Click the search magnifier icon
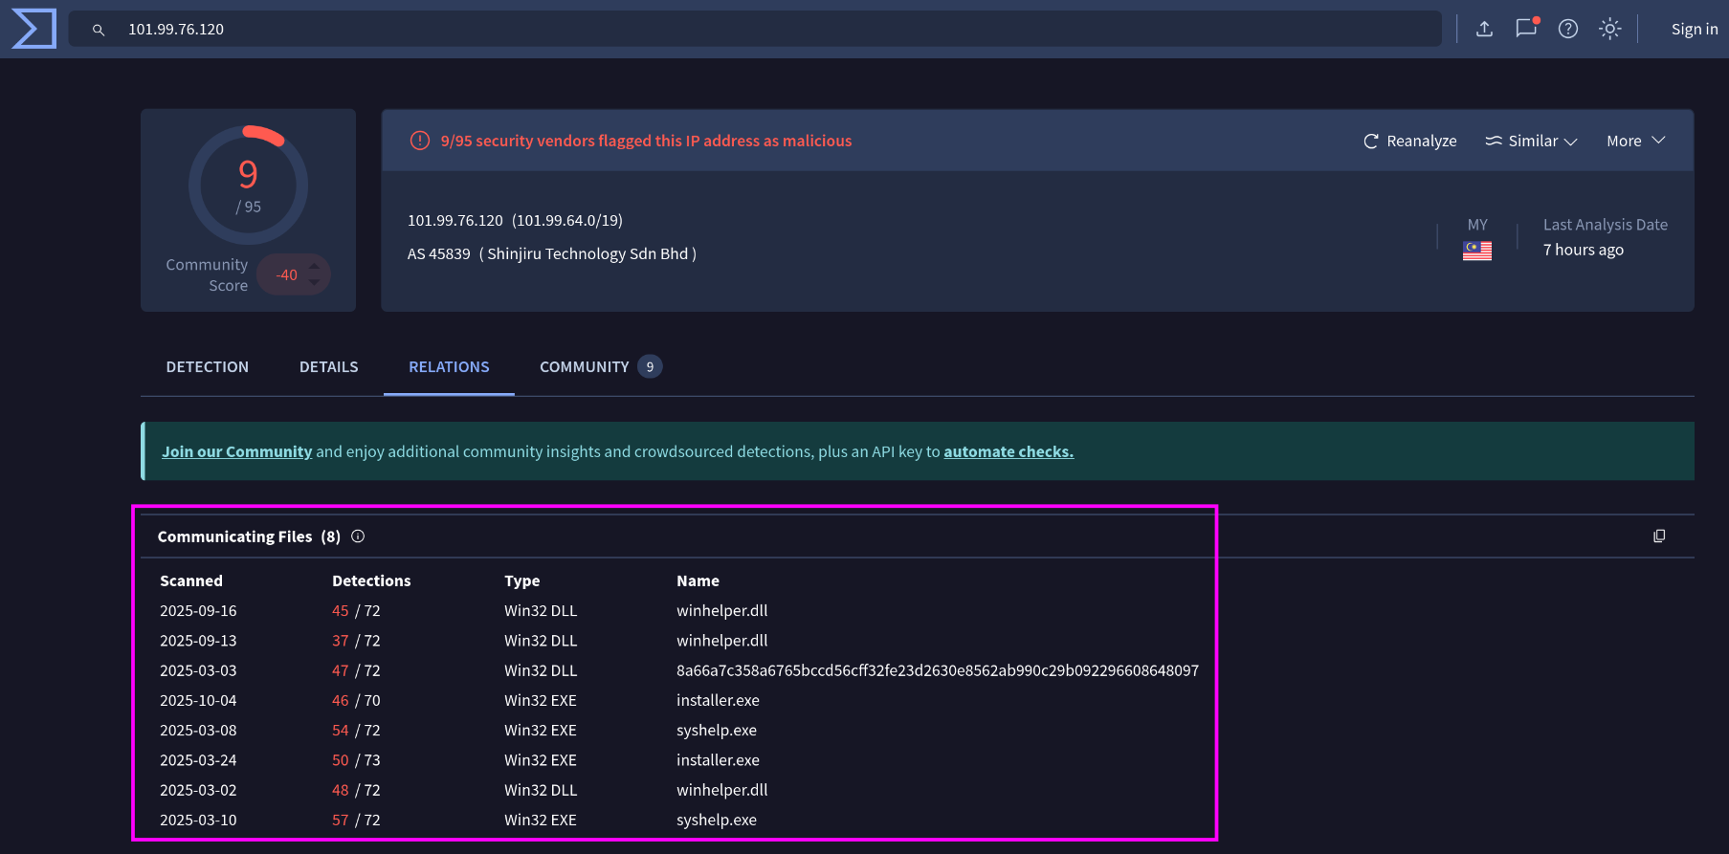The height and width of the screenshot is (854, 1729). point(99,30)
